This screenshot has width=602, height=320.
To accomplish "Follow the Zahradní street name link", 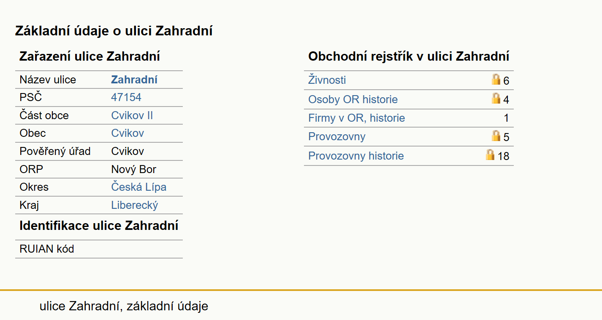I will pyautogui.click(x=134, y=80).
